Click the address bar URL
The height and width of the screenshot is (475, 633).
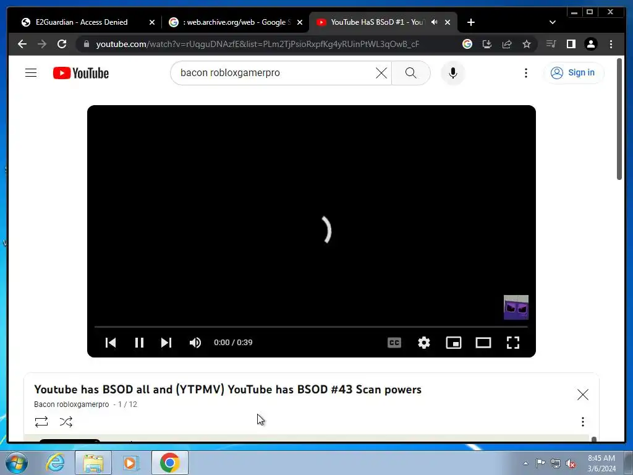(x=258, y=44)
